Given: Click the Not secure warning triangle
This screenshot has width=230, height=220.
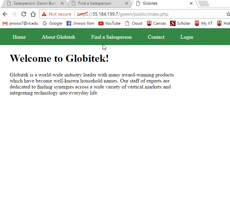Looking at the screenshot, I should (44, 14).
